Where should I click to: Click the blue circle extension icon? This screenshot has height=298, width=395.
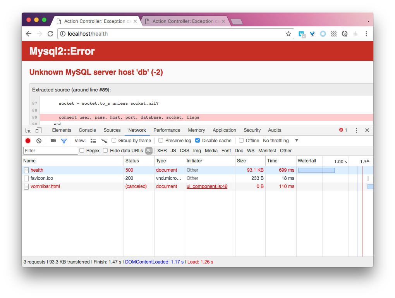click(x=323, y=34)
